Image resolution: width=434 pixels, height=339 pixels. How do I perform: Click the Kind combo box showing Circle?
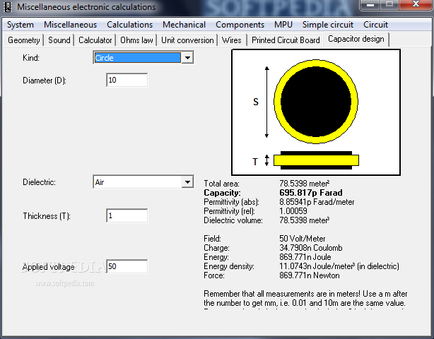coord(143,58)
